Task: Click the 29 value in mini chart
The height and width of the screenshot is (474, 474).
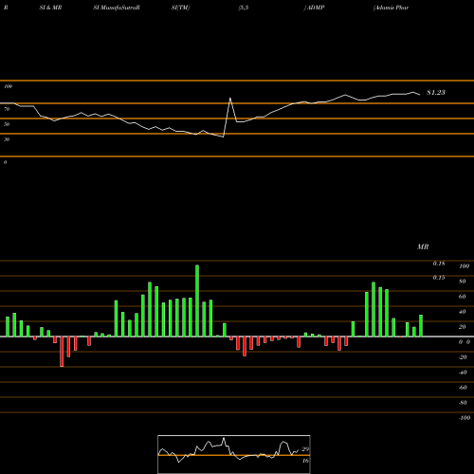Action: pyautogui.click(x=305, y=449)
